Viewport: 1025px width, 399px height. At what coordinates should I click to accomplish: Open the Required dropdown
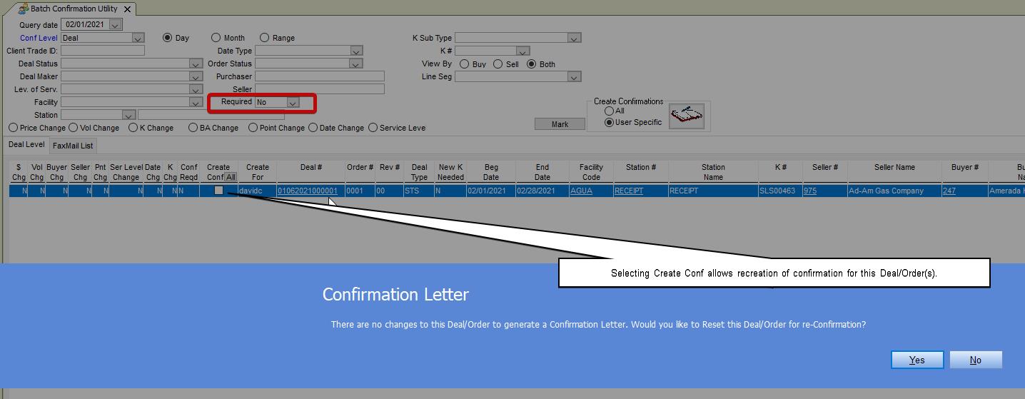point(292,103)
